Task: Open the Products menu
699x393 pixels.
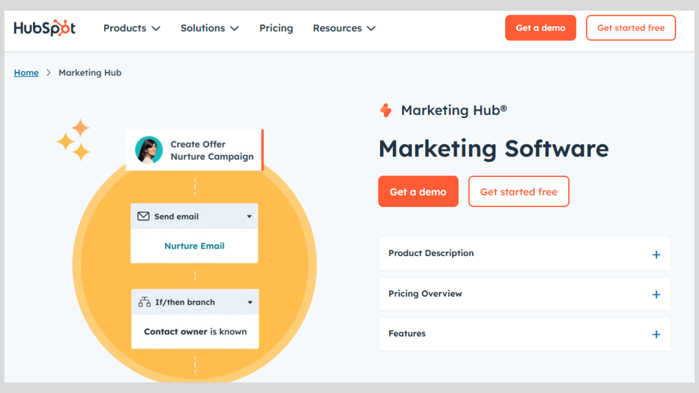Action: coord(132,28)
